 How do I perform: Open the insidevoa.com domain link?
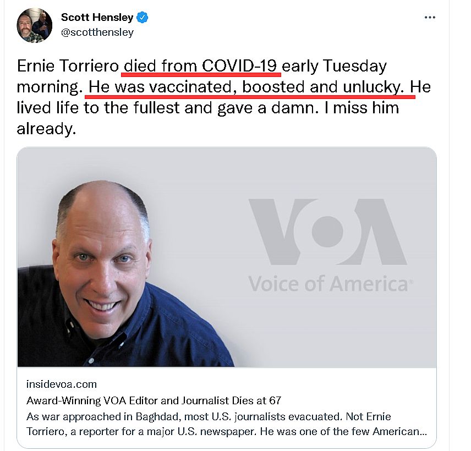62,384
